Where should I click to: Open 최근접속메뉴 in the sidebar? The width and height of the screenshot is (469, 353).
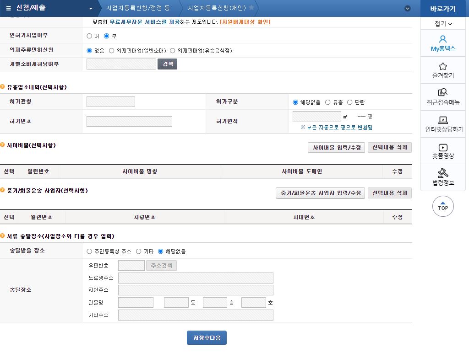(x=442, y=97)
